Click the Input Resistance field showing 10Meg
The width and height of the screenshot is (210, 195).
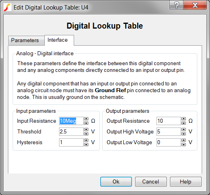coord(71,121)
